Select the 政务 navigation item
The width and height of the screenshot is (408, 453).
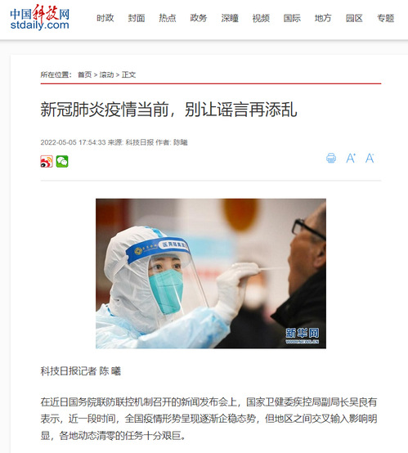pos(199,18)
